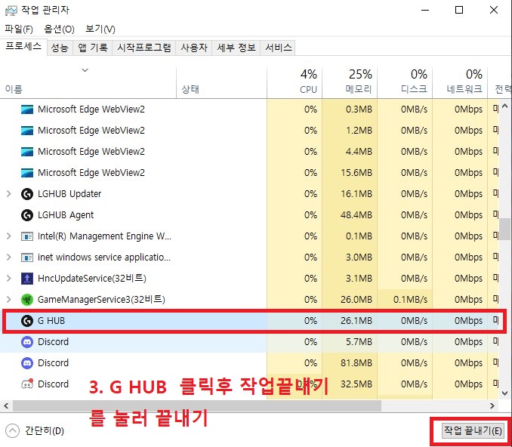Screen dimensions: 512x447
Task: Select the GameManagerService3(32비트) name text
Action: click(101, 300)
